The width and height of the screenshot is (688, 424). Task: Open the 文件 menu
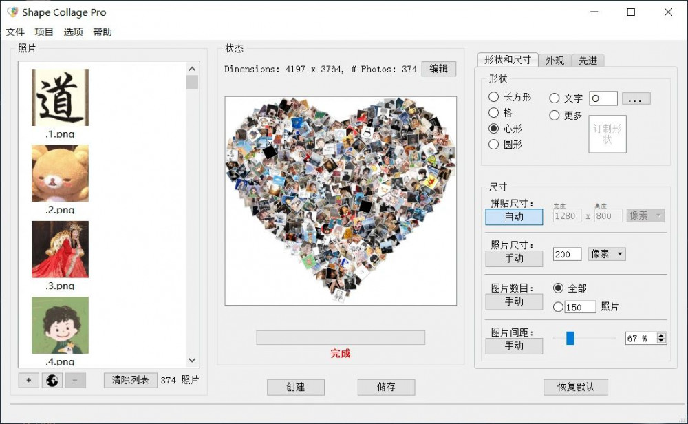[15, 32]
